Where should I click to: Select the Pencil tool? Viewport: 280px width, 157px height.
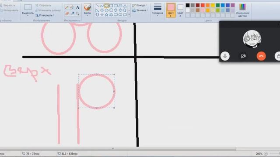(67, 7)
